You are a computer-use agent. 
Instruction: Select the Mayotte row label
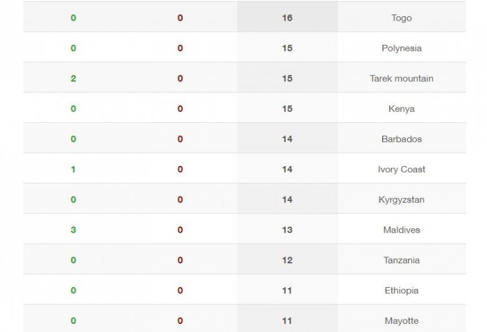(x=401, y=321)
